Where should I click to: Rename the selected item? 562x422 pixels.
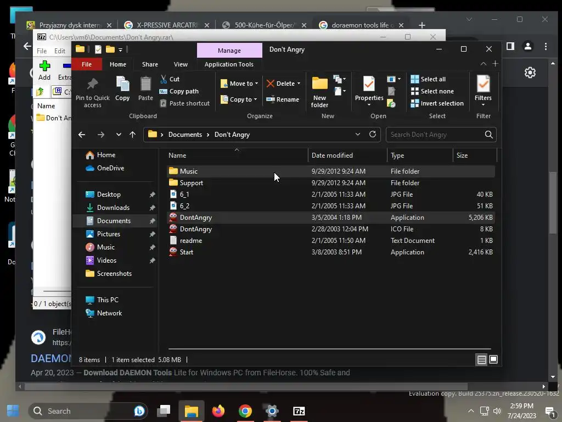point(283,99)
